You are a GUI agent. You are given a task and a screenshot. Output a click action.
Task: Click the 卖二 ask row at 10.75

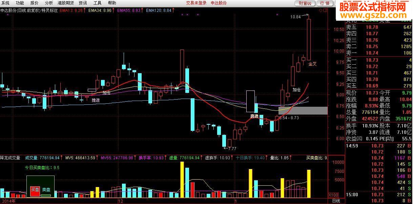pos(379,46)
